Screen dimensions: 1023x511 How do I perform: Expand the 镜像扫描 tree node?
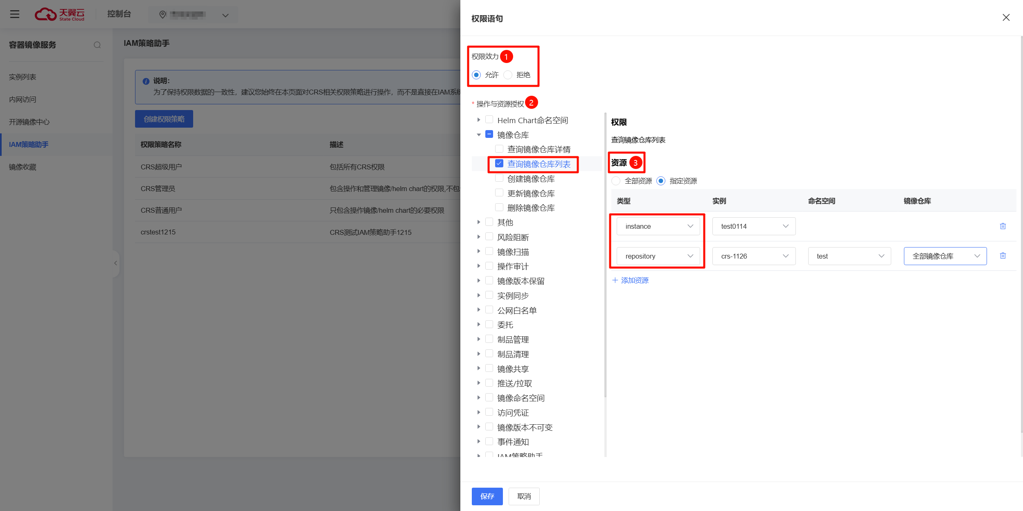point(478,252)
